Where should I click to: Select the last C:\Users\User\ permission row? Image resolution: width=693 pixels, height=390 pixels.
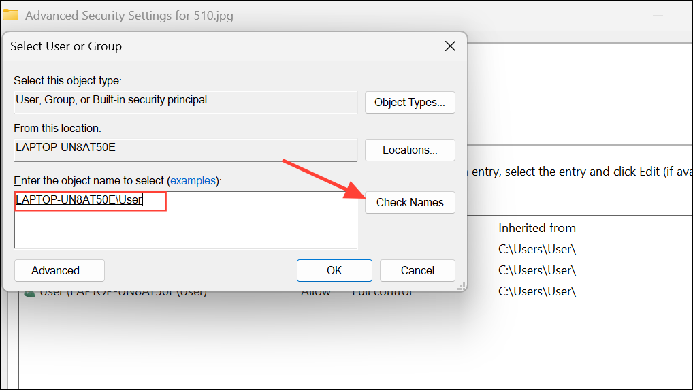537,291
